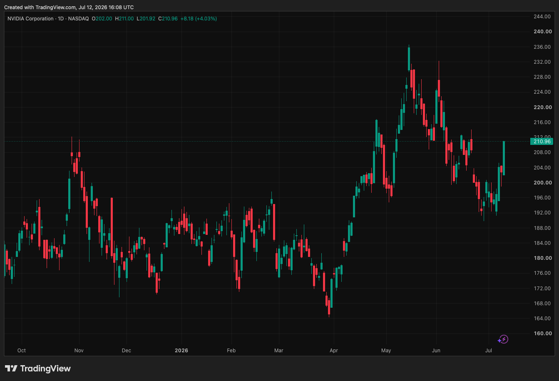Image resolution: width=559 pixels, height=381 pixels.
Task: Click the 220.00 price axis label
Action: coord(542,107)
